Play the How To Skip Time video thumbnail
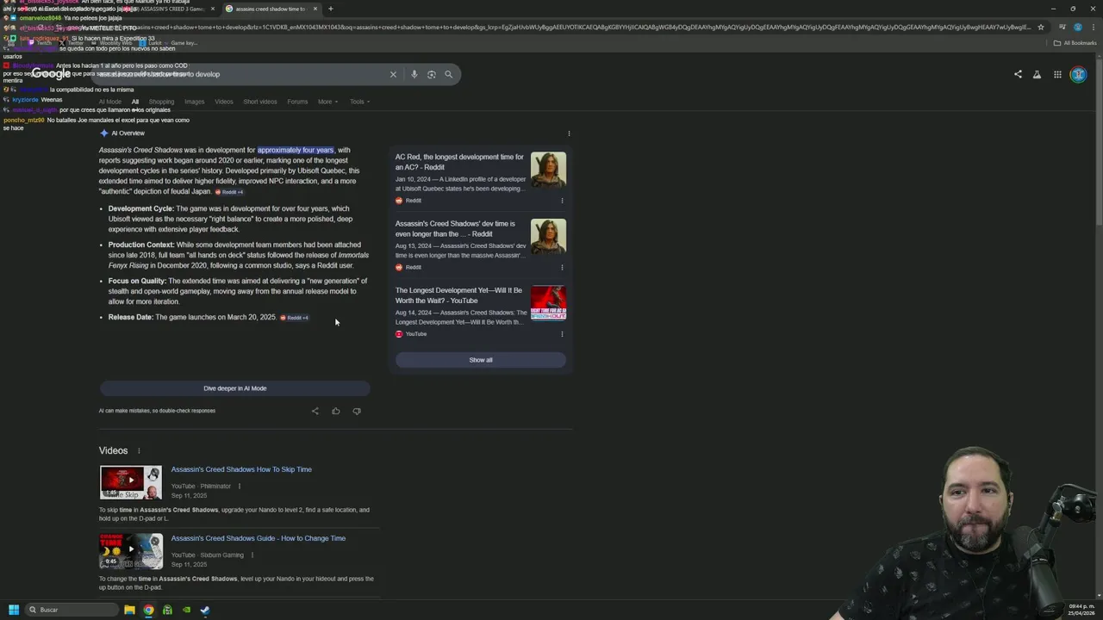1103x620 pixels. [130, 483]
